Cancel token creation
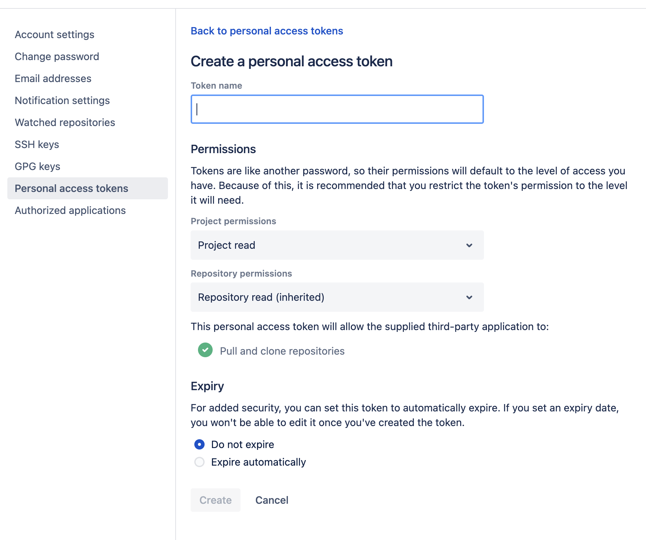Image resolution: width=646 pixels, height=540 pixels. (271, 500)
